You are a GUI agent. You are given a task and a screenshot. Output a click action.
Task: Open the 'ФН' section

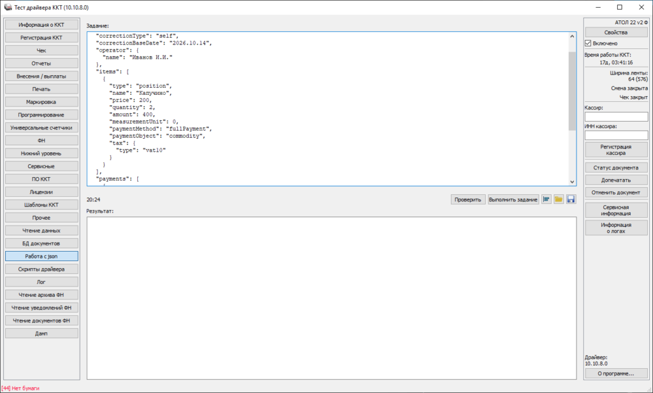[x=41, y=141]
